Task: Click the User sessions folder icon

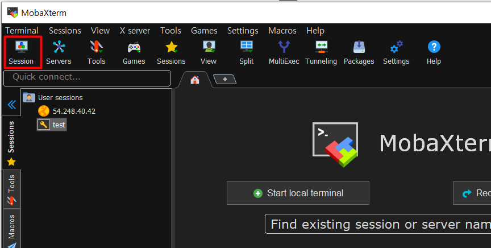Action: point(29,97)
